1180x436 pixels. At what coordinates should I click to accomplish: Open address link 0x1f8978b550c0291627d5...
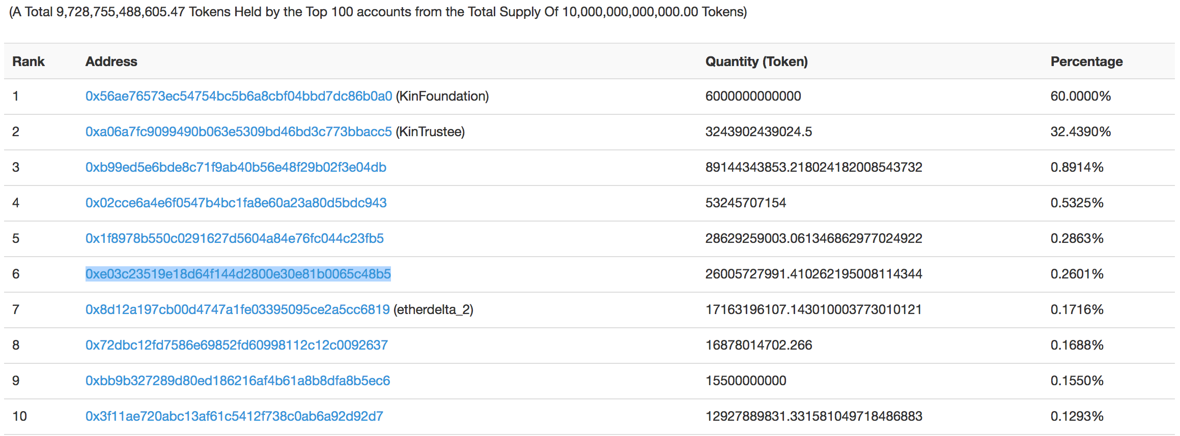(x=235, y=238)
